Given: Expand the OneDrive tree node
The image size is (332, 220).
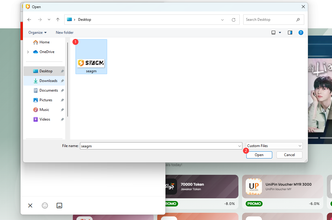Looking at the screenshot, I should tap(28, 52).
